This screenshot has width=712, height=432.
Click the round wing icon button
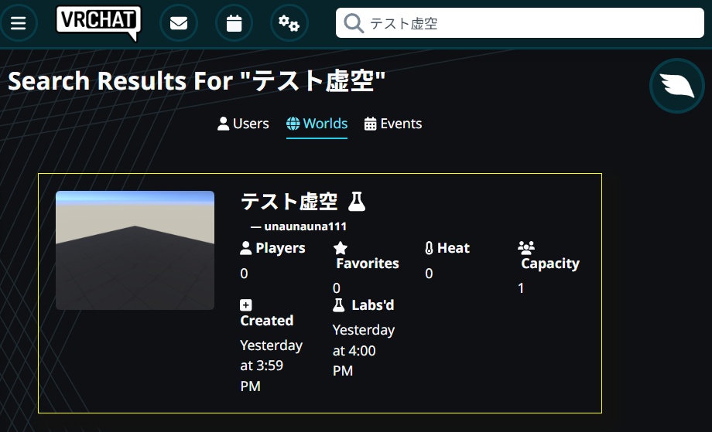676,86
